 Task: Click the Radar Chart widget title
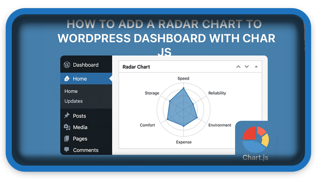136,67
